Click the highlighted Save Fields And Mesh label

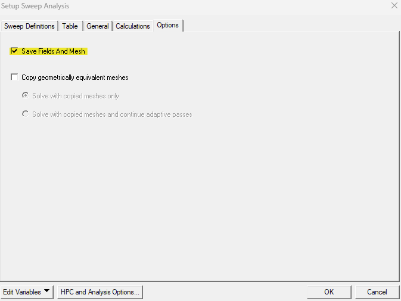pos(53,51)
